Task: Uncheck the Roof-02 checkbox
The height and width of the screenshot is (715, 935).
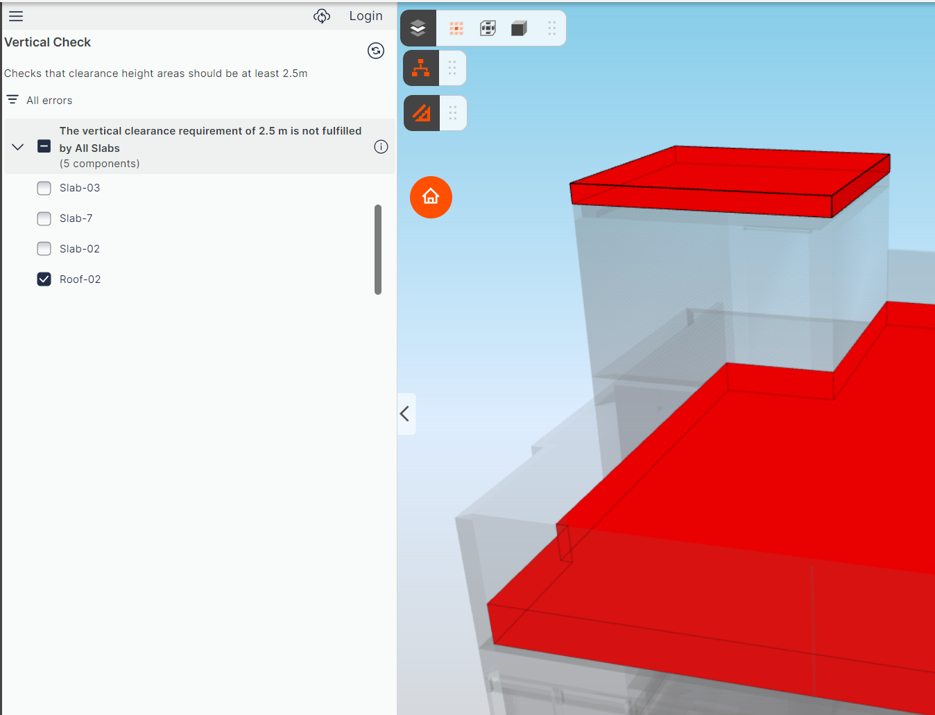Action: 44,279
